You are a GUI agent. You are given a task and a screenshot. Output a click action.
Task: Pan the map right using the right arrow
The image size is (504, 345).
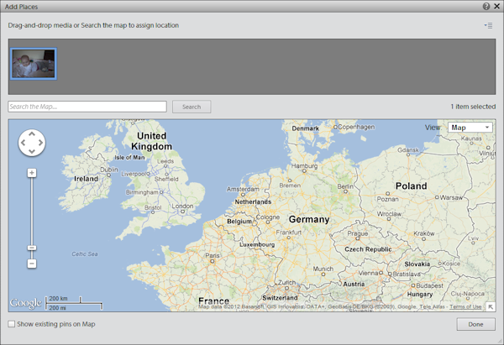pos(41,143)
